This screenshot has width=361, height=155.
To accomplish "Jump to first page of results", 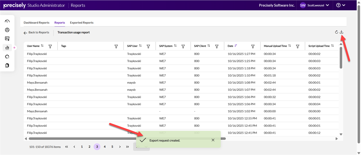I will coord(66,147).
